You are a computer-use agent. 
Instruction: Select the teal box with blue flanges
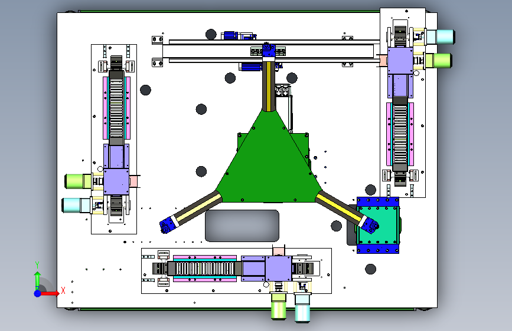click(378, 225)
